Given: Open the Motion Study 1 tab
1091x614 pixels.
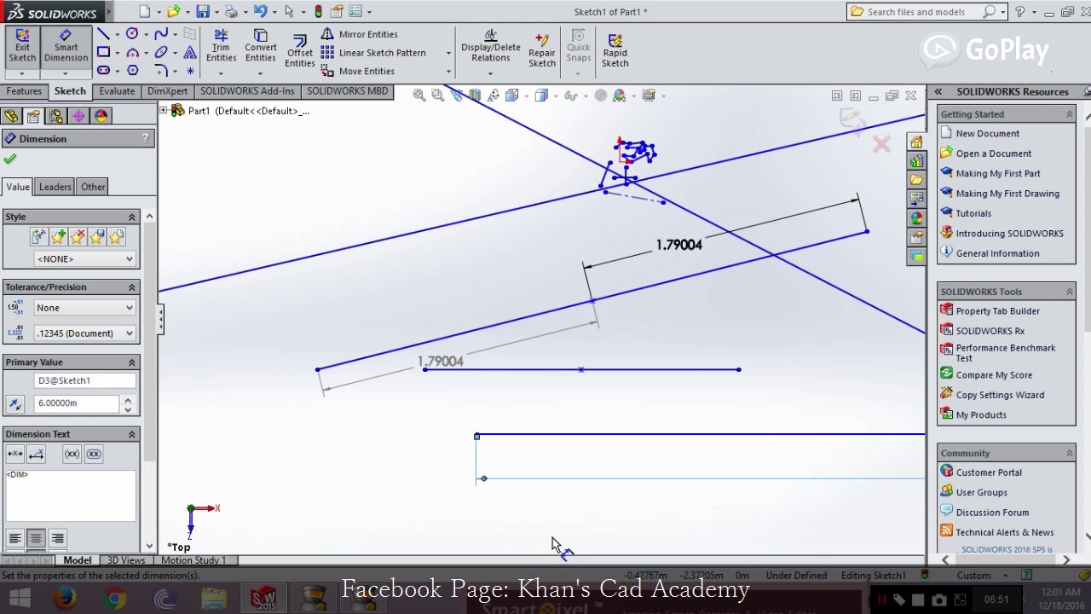Looking at the screenshot, I should coord(193,560).
